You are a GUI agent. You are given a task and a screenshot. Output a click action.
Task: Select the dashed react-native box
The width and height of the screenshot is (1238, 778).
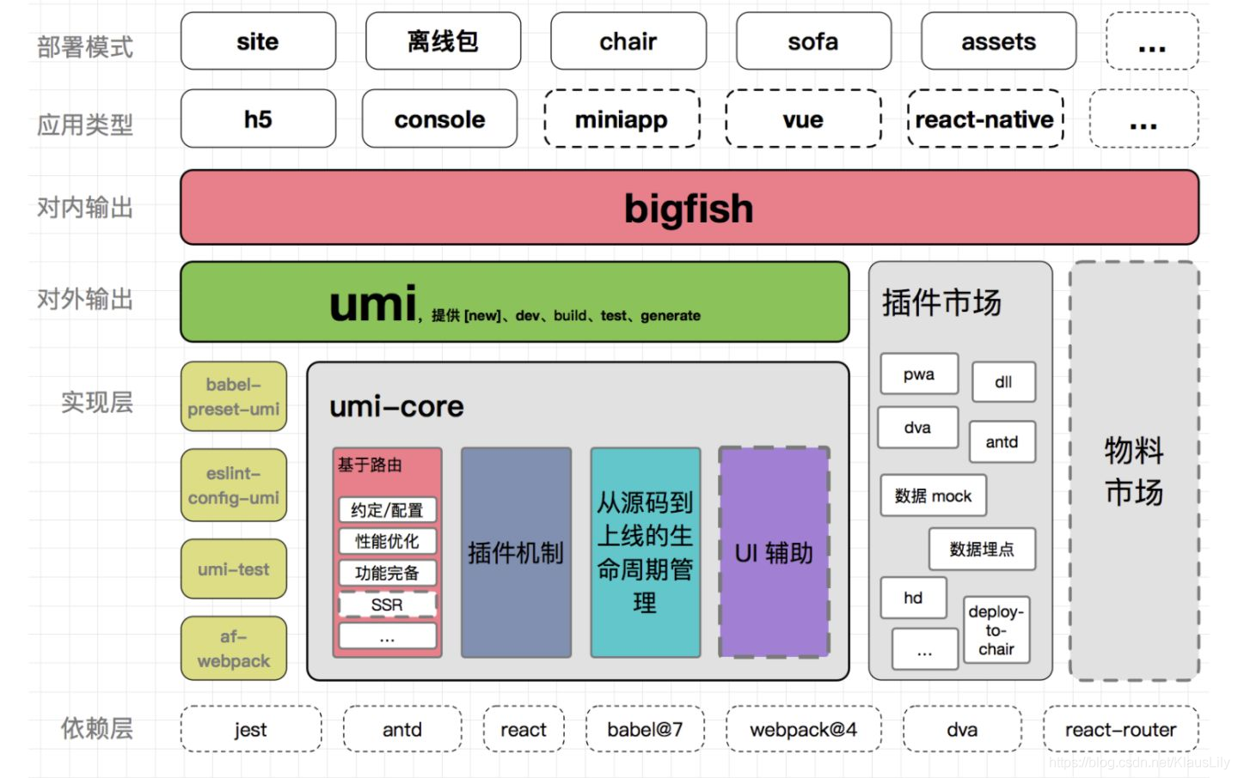tap(985, 119)
